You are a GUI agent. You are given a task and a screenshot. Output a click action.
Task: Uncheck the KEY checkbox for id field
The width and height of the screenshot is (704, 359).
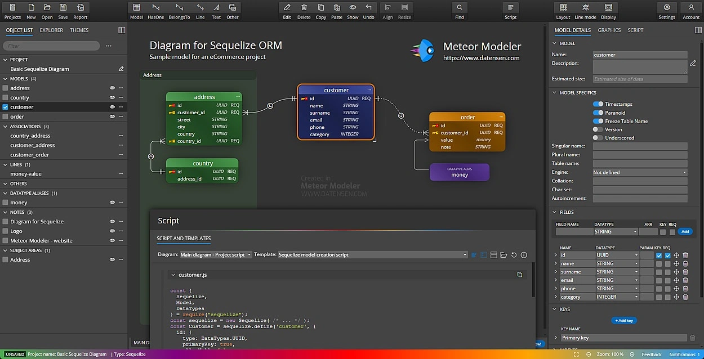click(659, 255)
